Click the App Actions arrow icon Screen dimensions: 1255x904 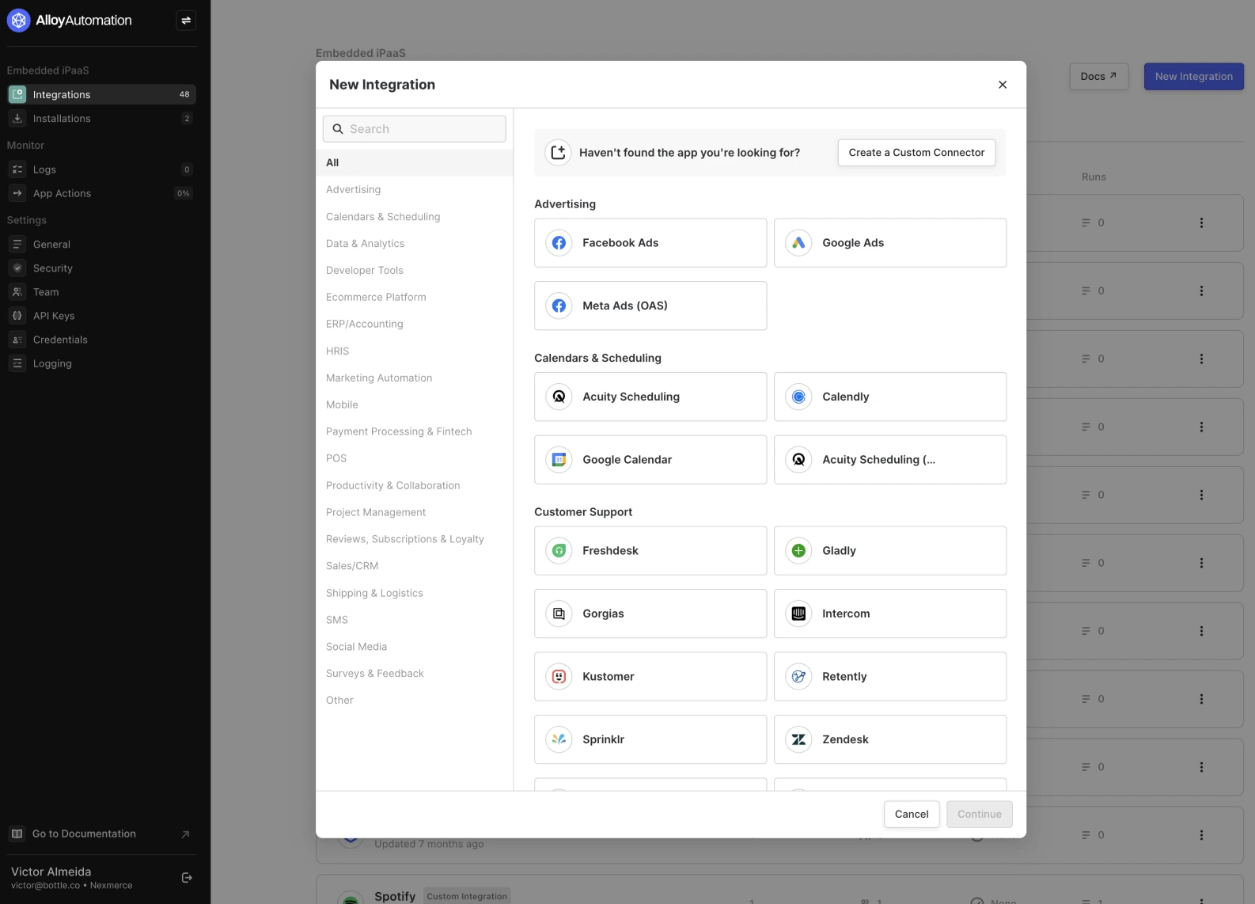(x=17, y=193)
